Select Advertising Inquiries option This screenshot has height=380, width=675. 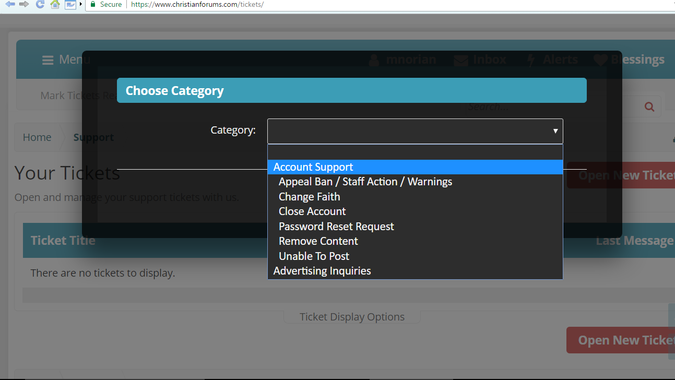click(x=415, y=271)
